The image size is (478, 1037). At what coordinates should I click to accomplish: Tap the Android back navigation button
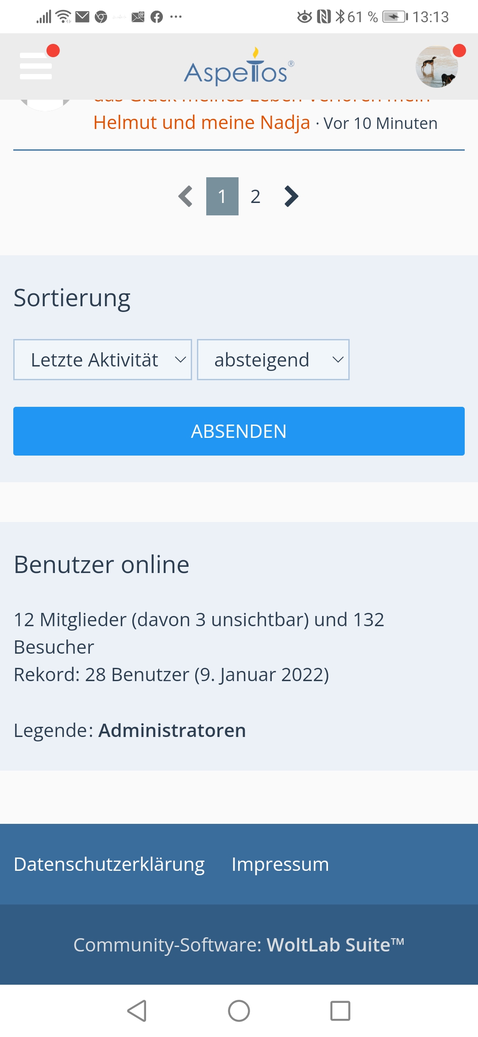137,1011
